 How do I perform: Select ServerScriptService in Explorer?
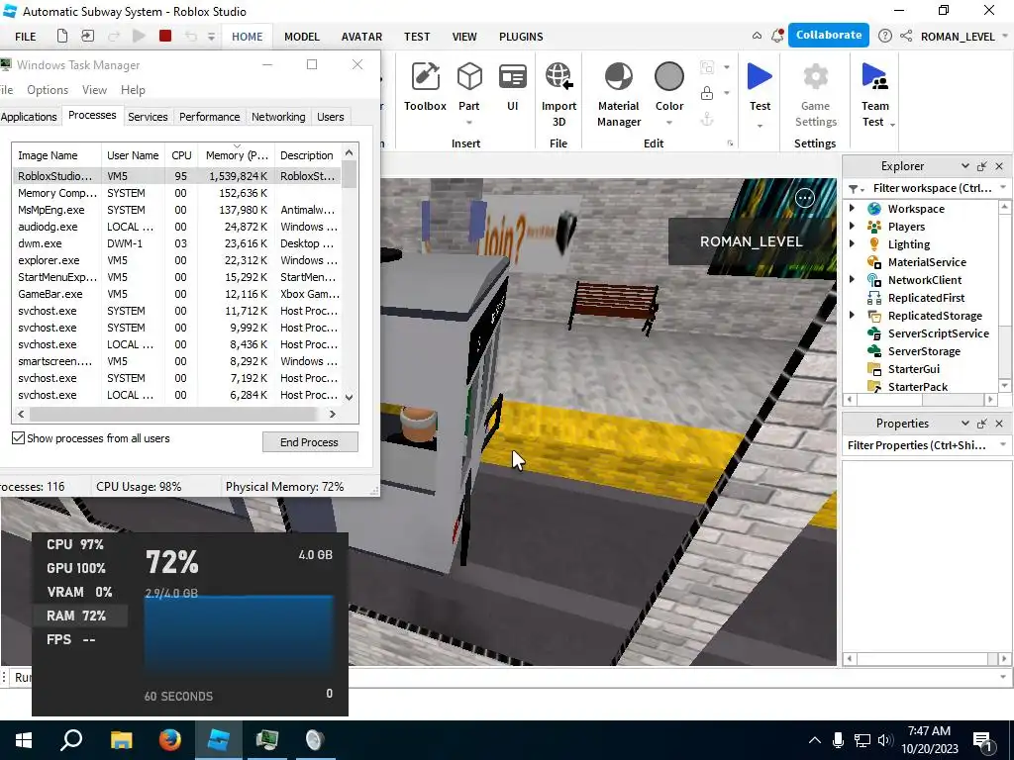click(x=938, y=333)
